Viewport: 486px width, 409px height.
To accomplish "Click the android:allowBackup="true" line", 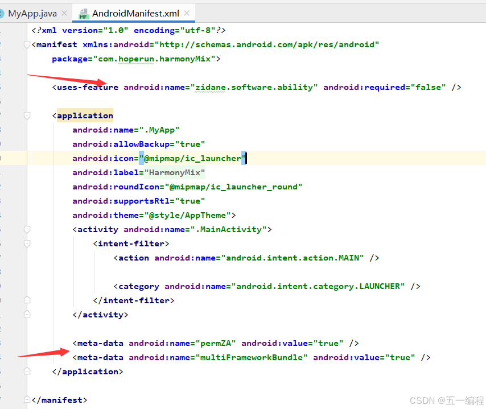I will tap(138, 144).
